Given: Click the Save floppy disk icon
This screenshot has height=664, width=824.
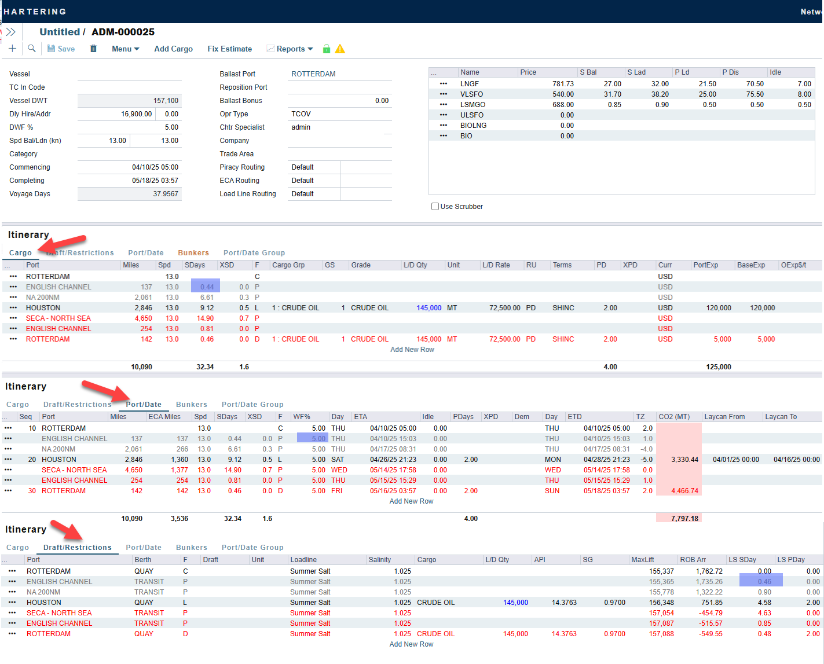Looking at the screenshot, I should point(52,49).
